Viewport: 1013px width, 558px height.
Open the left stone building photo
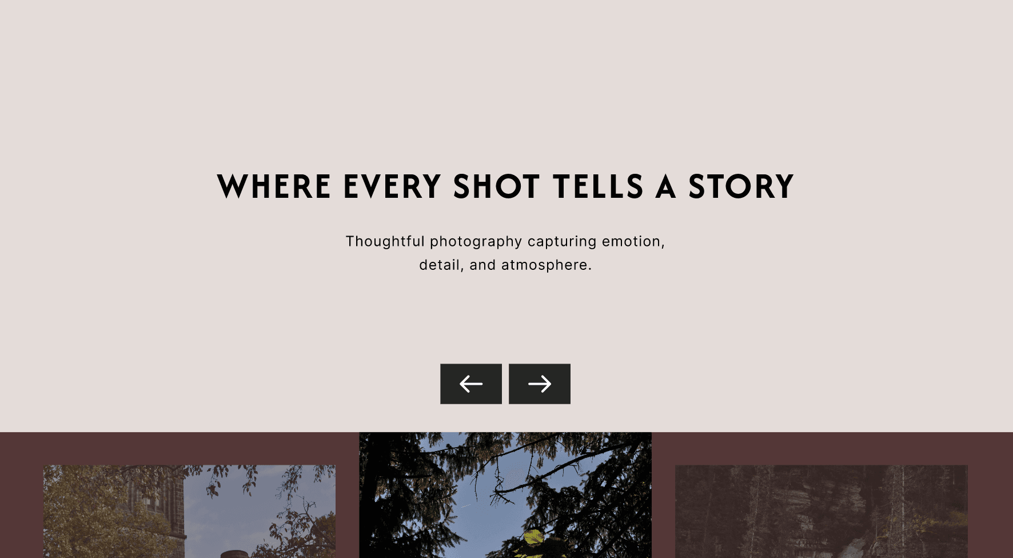[189, 511]
